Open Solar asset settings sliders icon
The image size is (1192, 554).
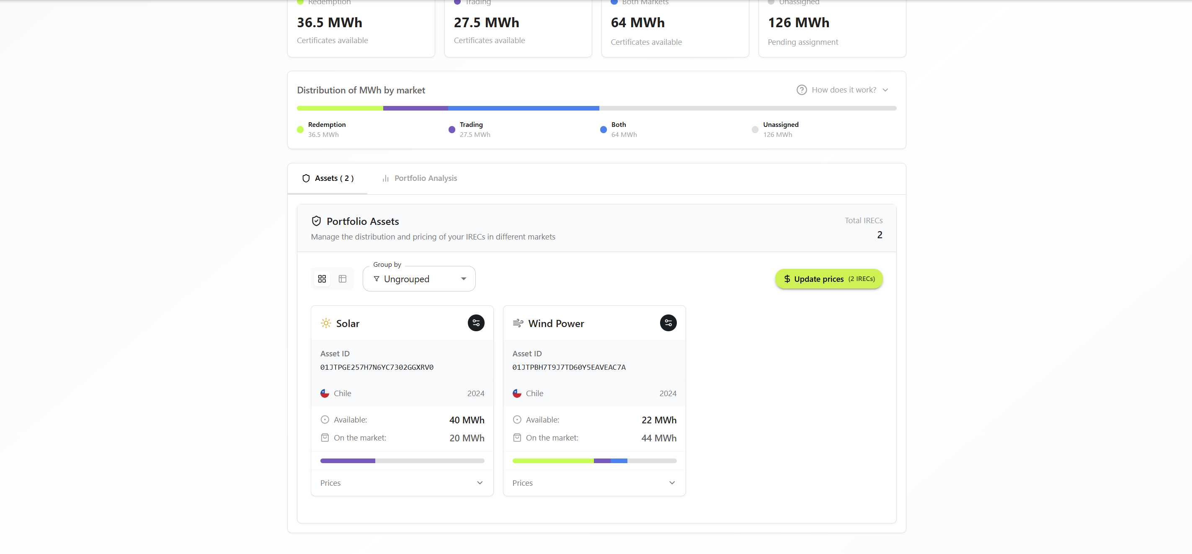pyautogui.click(x=476, y=322)
